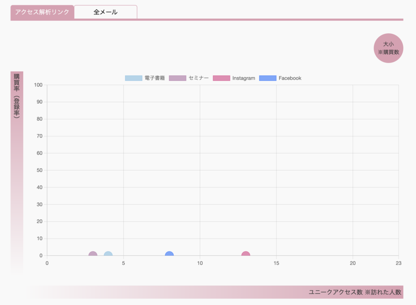Open the 全メール tab
The width and height of the screenshot is (416, 305).
(x=106, y=12)
